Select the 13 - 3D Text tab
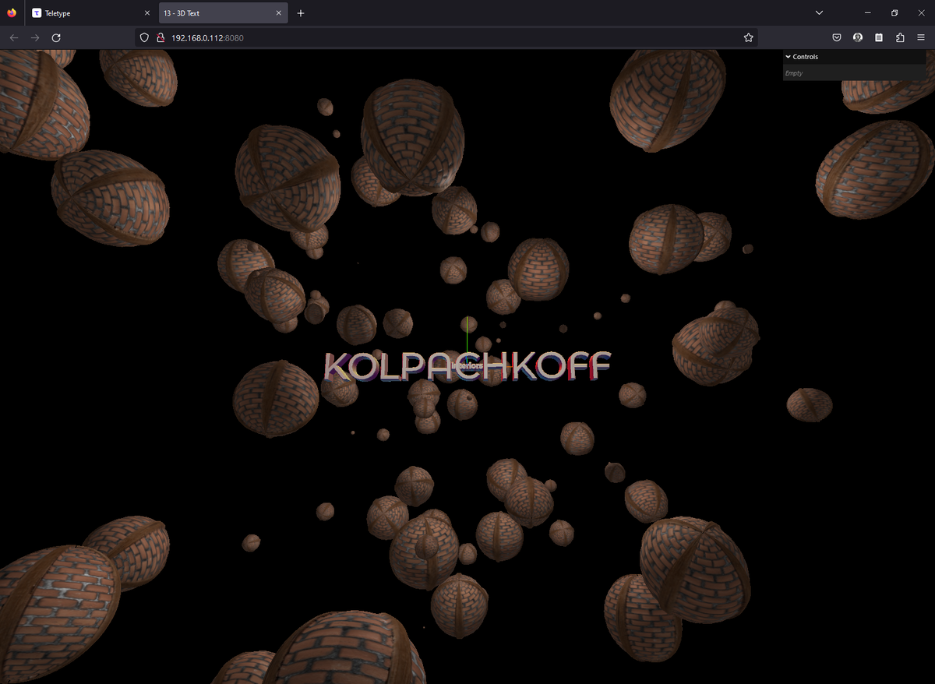This screenshot has height=684, width=935. [223, 13]
